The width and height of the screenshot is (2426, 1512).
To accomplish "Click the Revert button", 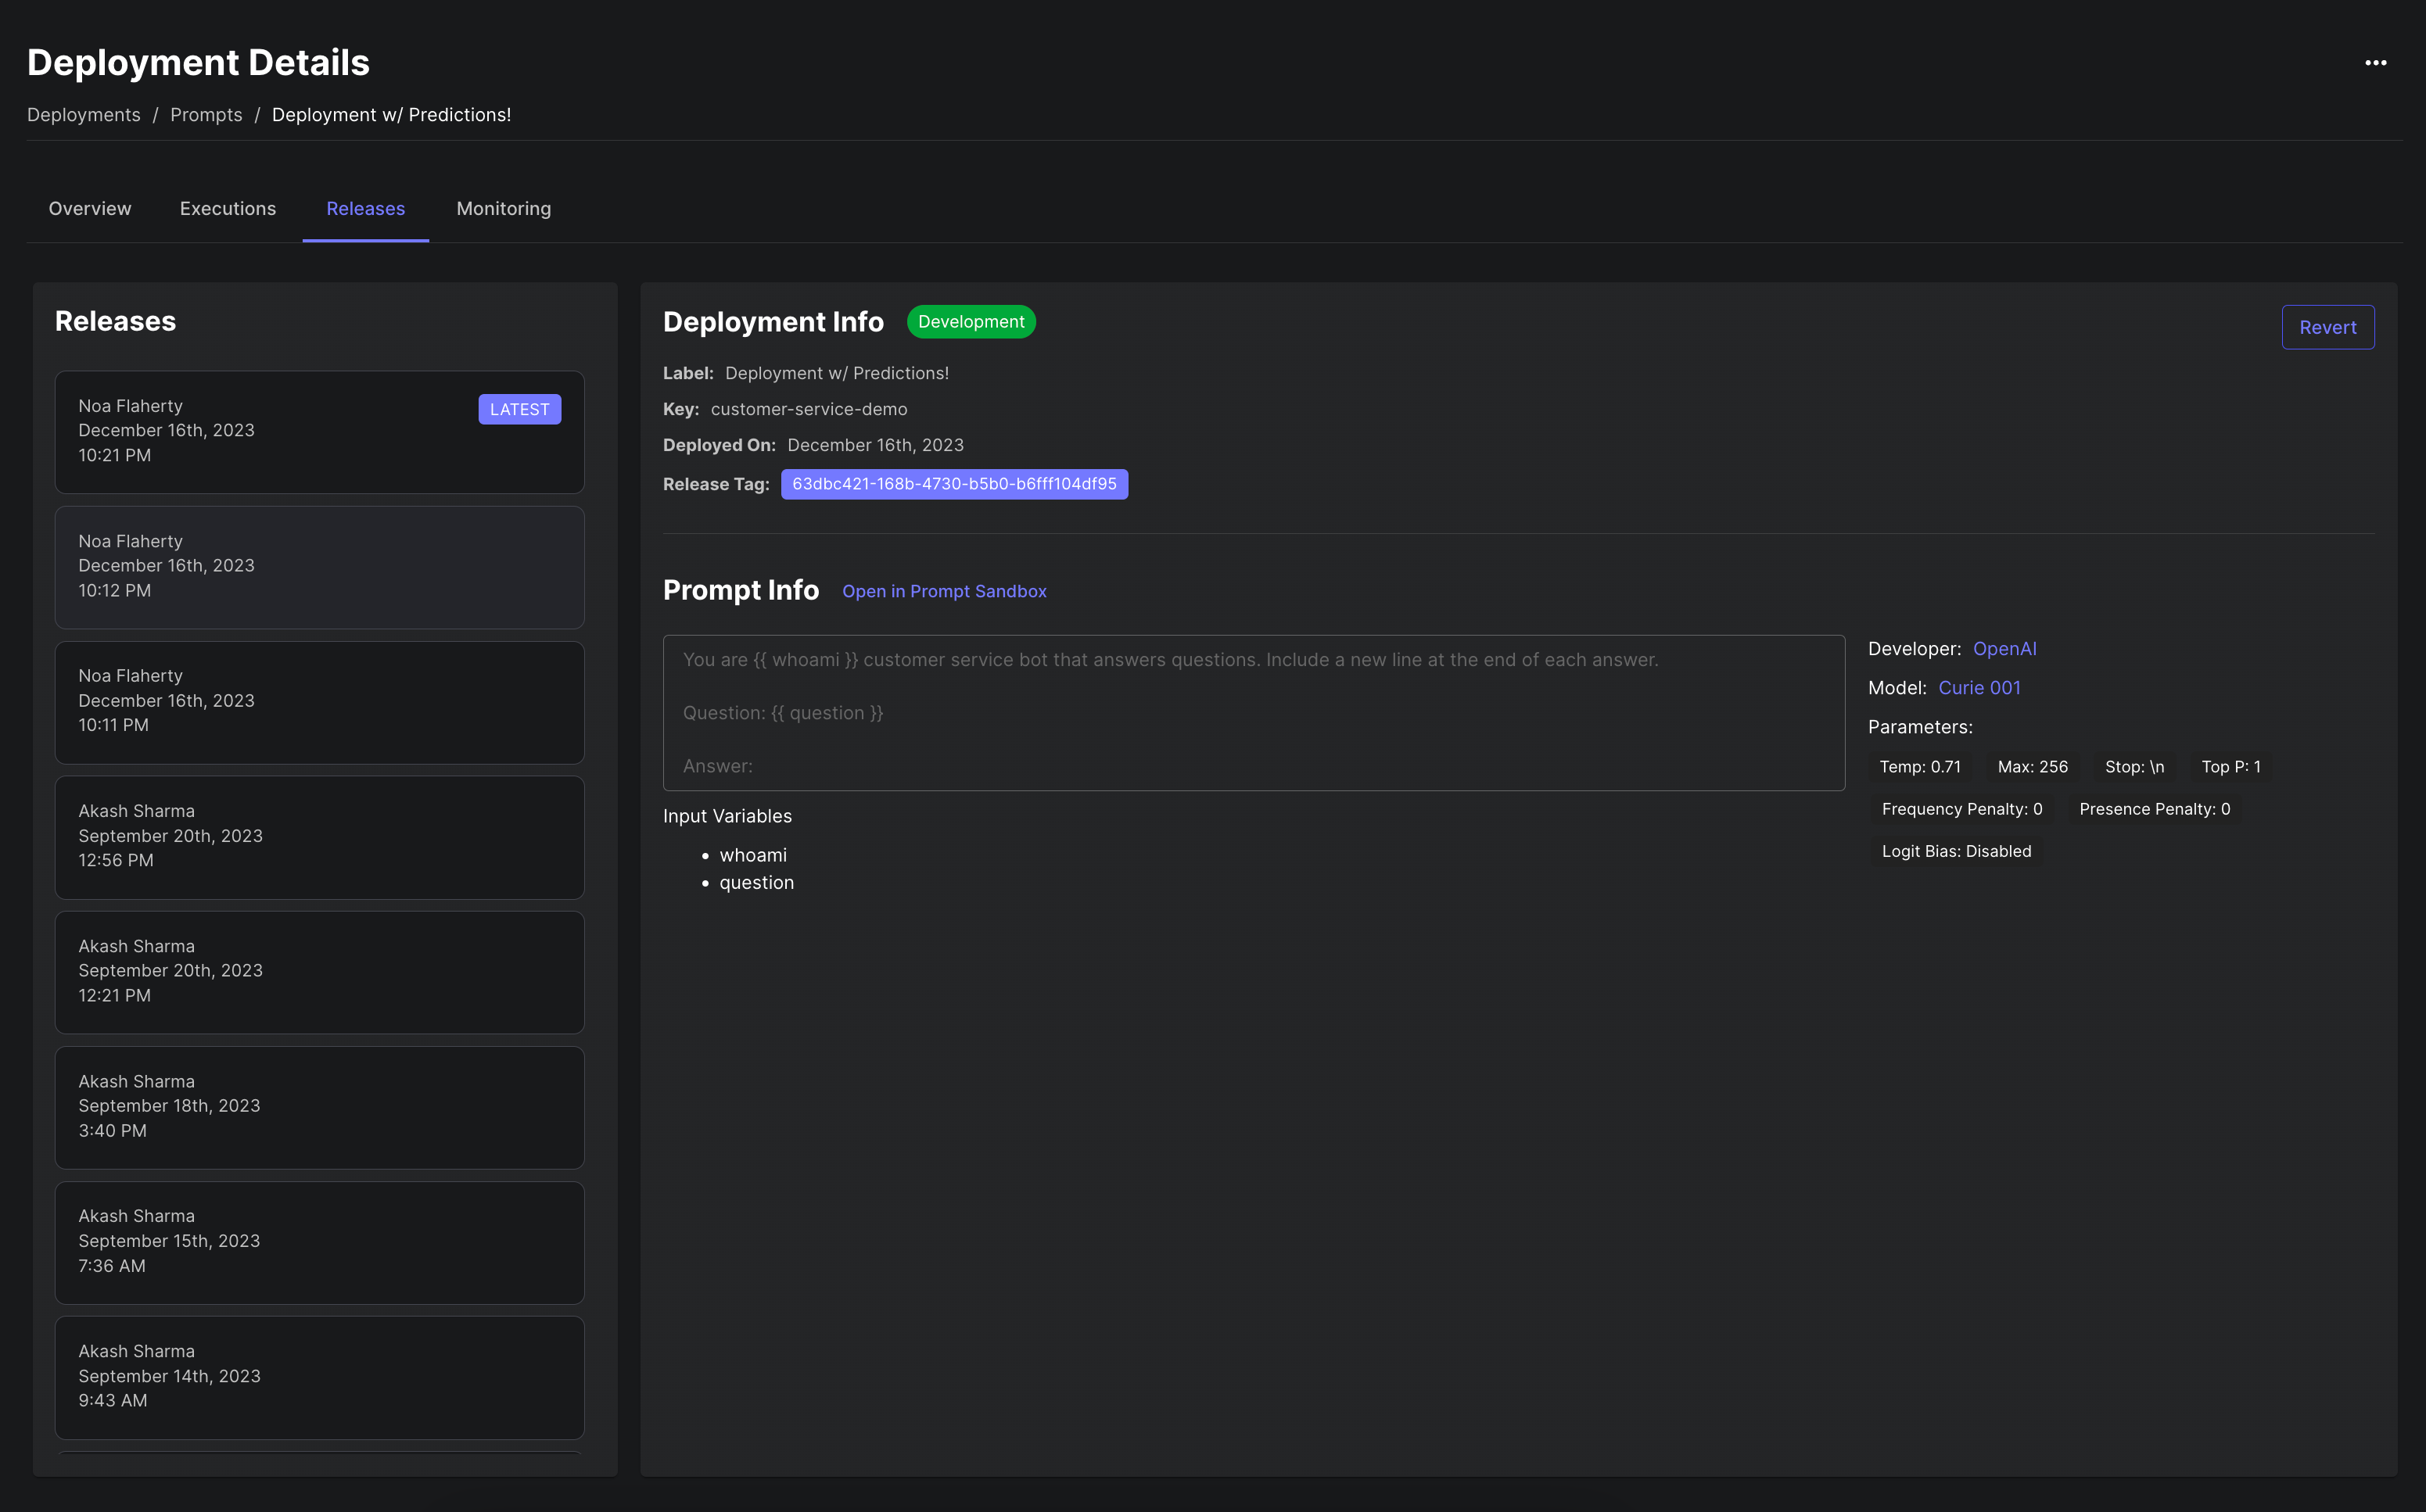I will pyautogui.click(x=2327, y=327).
